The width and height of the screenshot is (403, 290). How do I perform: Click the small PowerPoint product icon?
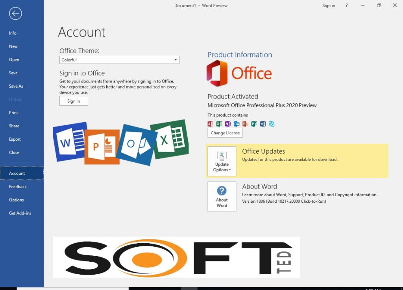[x=245, y=124]
